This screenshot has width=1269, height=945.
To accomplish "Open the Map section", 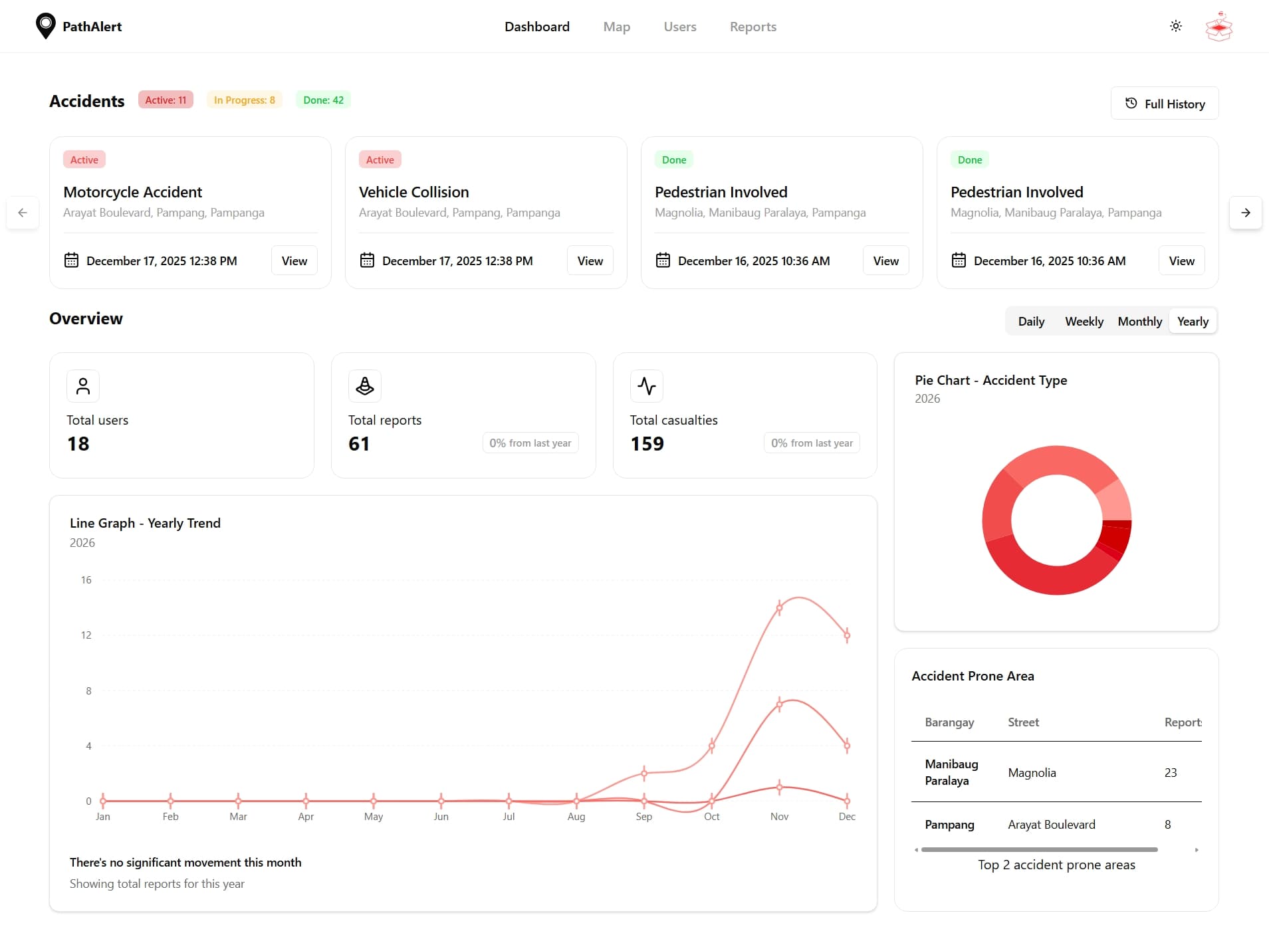I will (616, 27).
